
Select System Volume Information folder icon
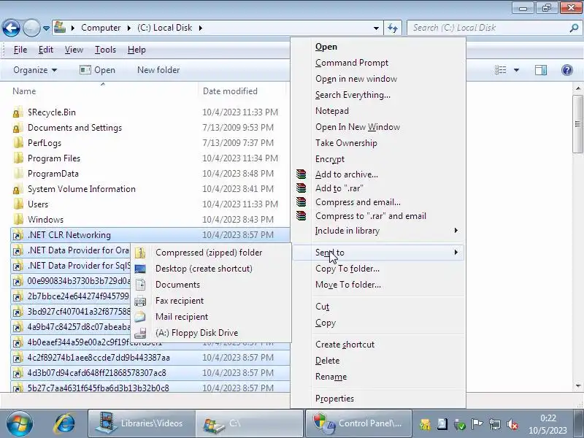tap(17, 189)
